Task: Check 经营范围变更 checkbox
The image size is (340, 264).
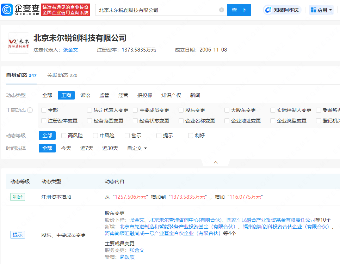Action: point(89,121)
